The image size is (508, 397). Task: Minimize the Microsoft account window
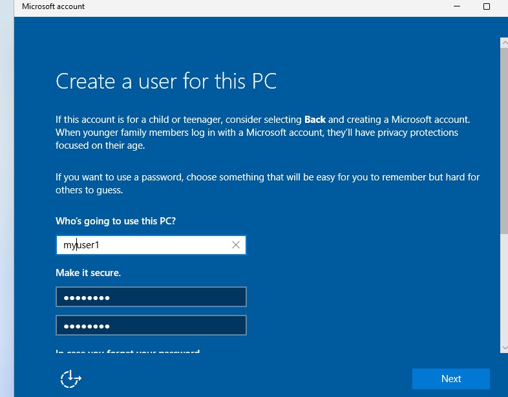point(456,6)
